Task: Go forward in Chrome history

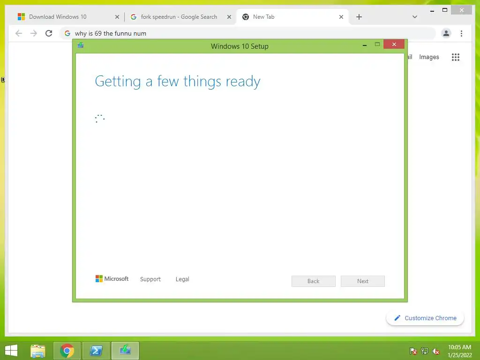Action: pyautogui.click(x=34, y=33)
